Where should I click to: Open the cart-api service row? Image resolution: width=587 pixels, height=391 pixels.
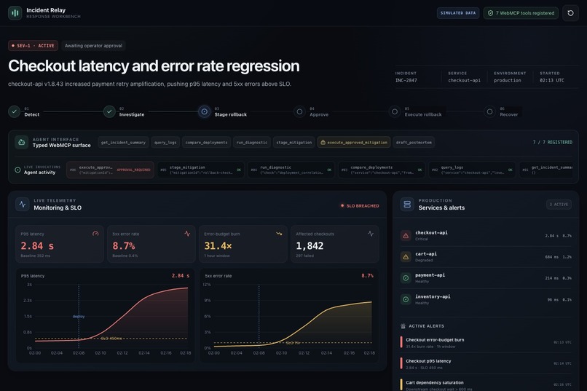(x=486, y=257)
